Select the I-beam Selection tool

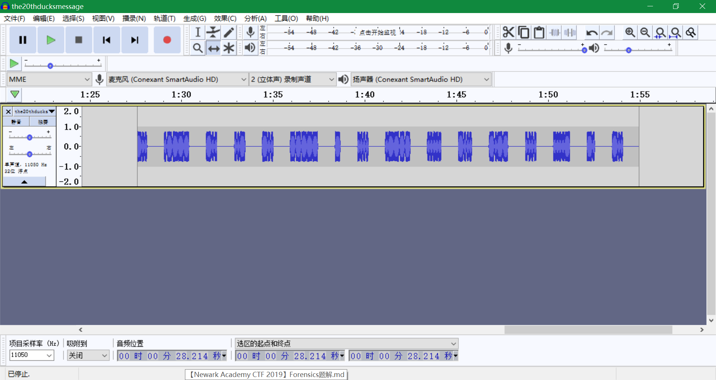(x=198, y=32)
